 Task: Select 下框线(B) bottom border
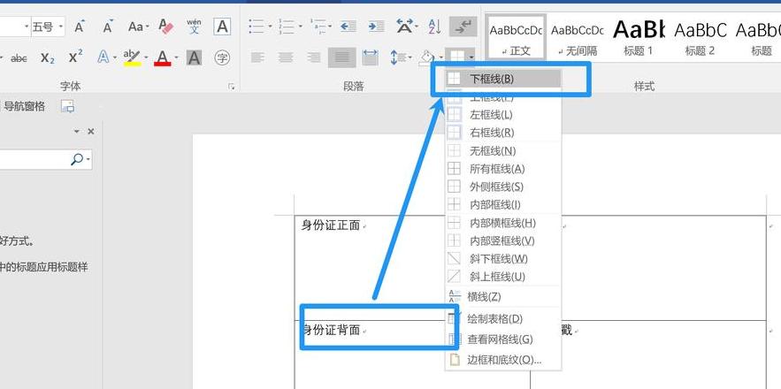tap(502, 79)
